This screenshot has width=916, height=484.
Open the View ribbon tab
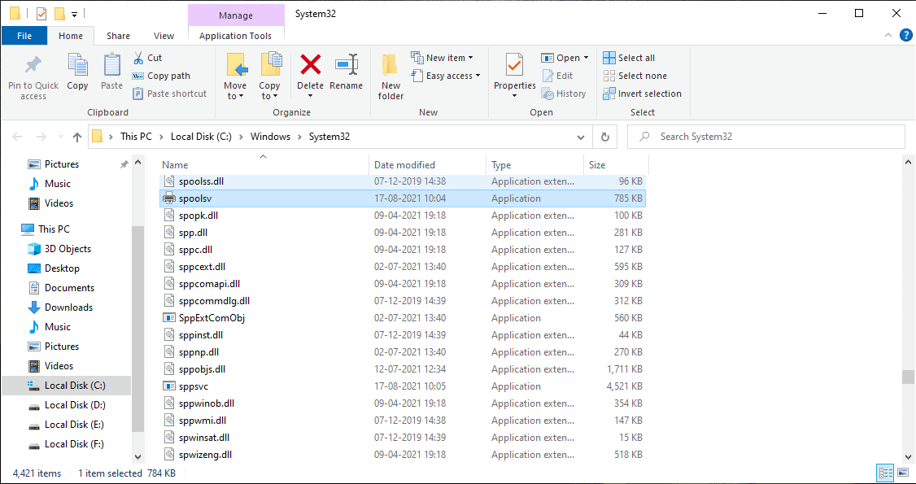[164, 36]
